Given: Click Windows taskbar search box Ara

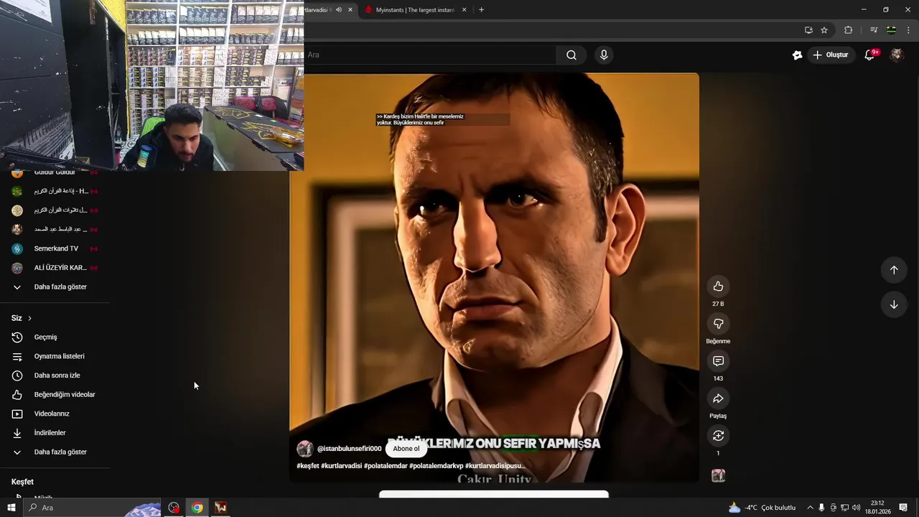Looking at the screenshot, I should click(x=93, y=508).
